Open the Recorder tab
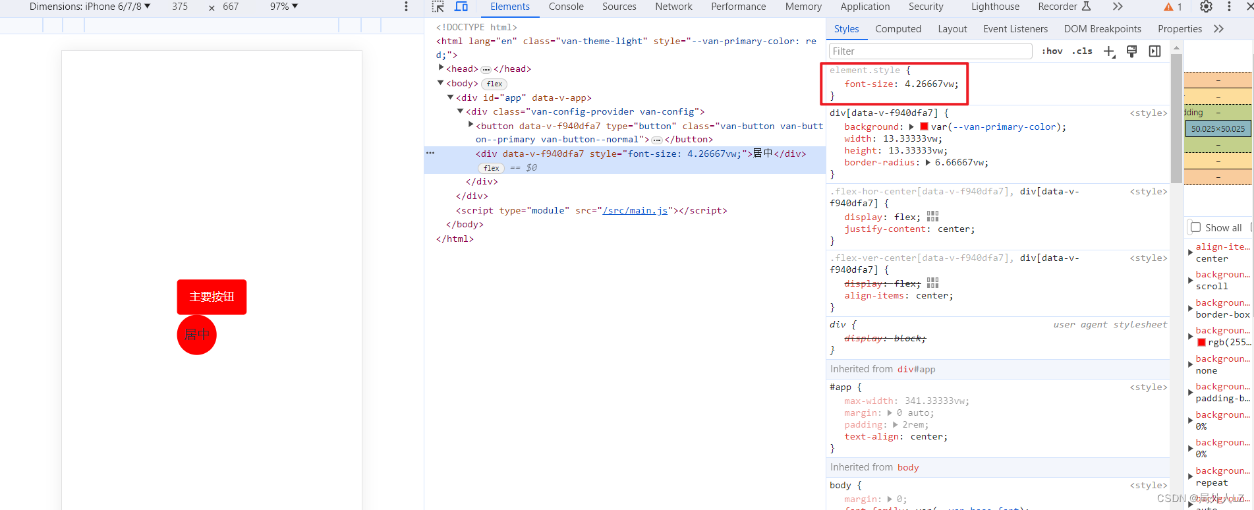 (1064, 7)
